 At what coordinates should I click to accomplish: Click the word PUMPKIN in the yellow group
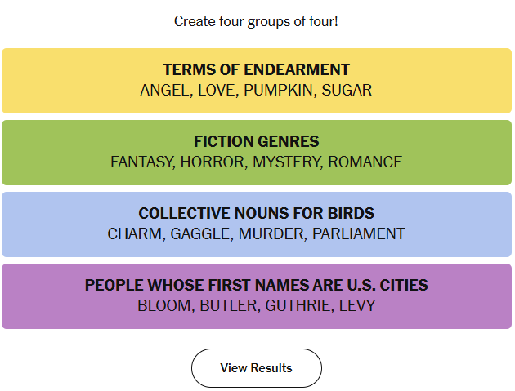(277, 91)
